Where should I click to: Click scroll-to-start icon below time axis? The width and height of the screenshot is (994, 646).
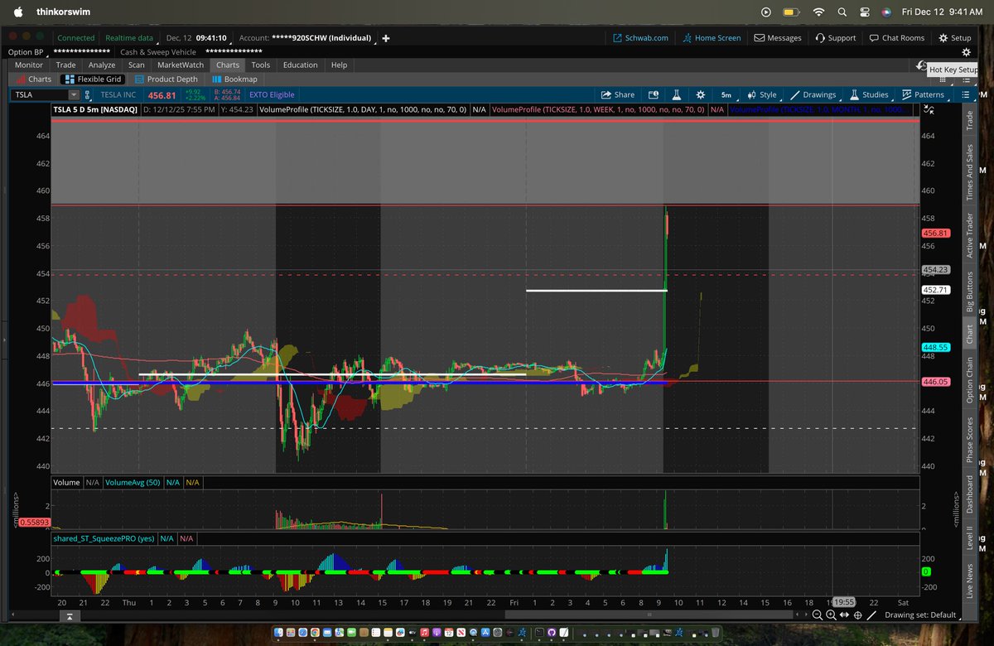point(70,616)
